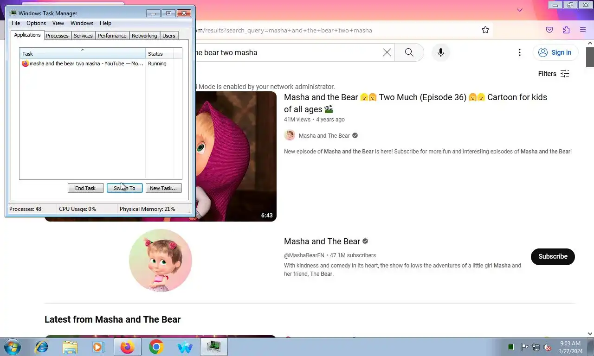Switch to the Performance tab
Screen dimensions: 594x356
tap(112, 36)
